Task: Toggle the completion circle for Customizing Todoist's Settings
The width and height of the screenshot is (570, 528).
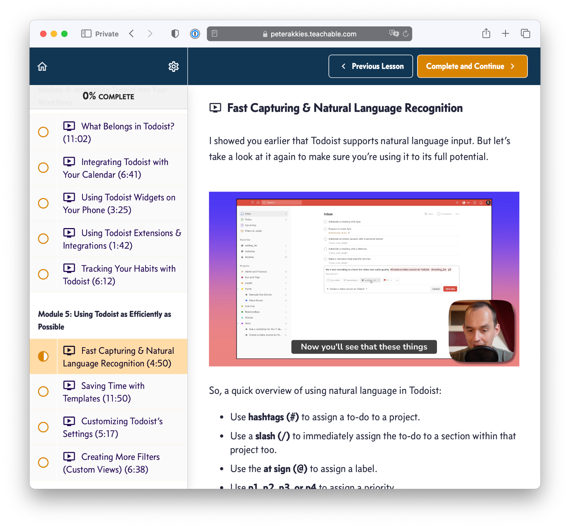Action: click(43, 427)
